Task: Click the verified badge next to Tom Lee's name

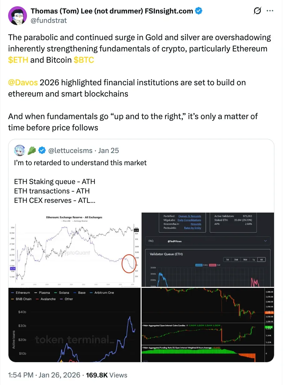Action: (x=199, y=11)
